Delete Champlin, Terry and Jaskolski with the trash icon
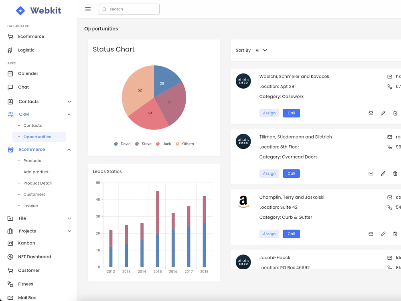This screenshot has height=301, width=401. (x=395, y=234)
